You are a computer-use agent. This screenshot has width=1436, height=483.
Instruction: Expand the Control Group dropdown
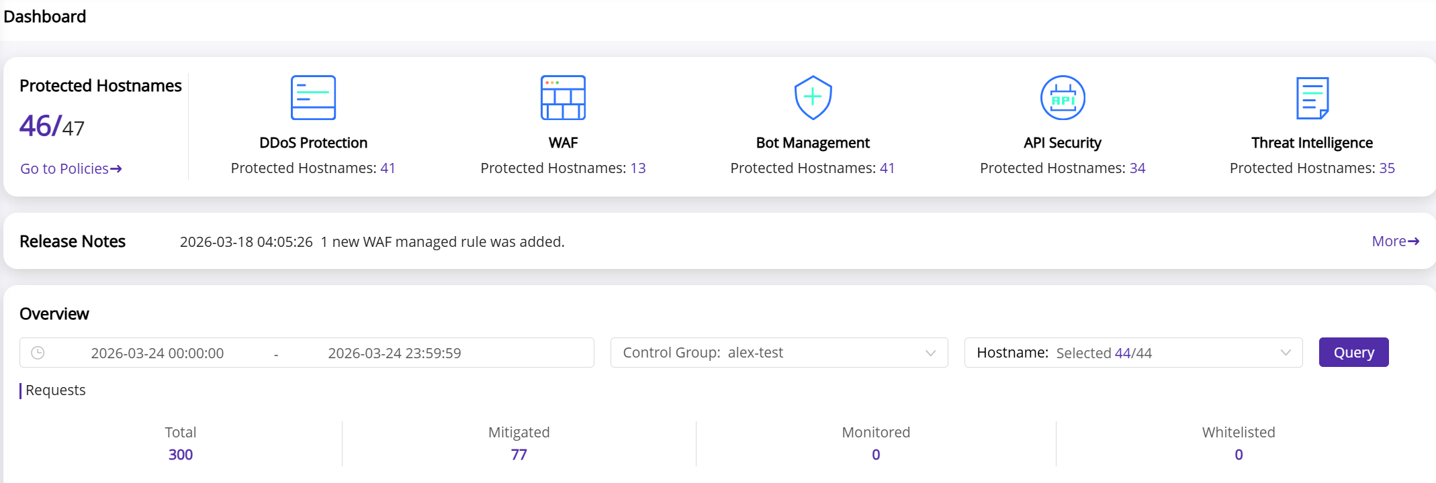(x=779, y=352)
